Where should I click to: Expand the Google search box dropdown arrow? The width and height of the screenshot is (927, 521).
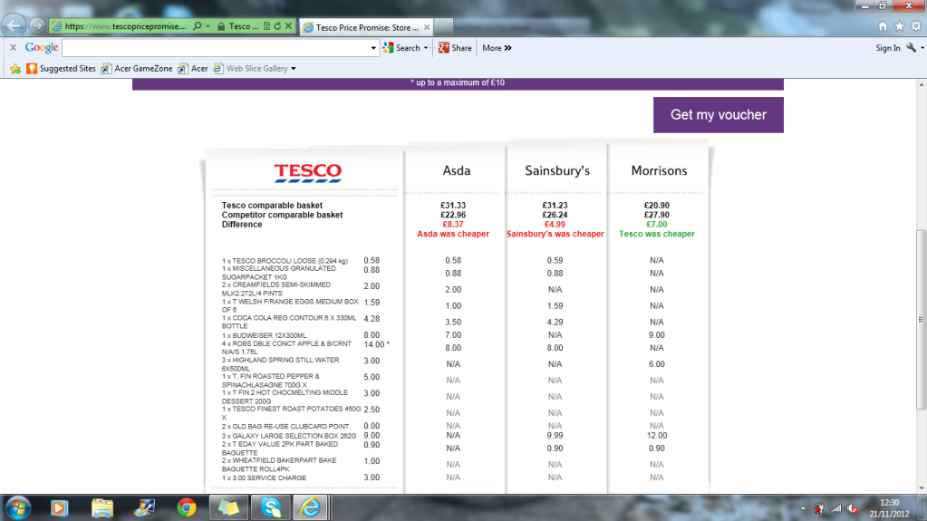pyautogui.click(x=373, y=48)
